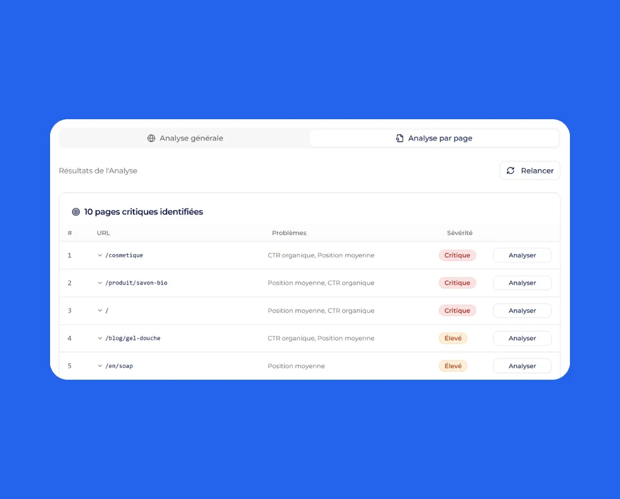Switch to the Analyse générale tab
Image resolution: width=620 pixels, height=499 pixels.
click(x=185, y=138)
